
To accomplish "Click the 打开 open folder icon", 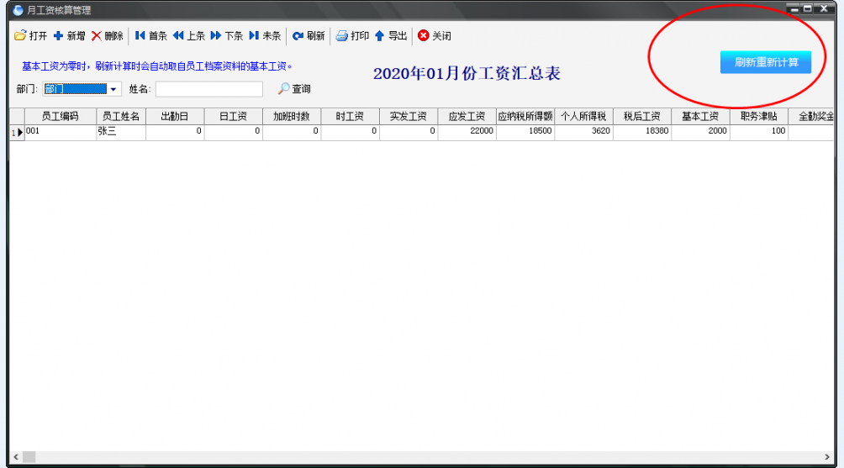I will point(20,35).
